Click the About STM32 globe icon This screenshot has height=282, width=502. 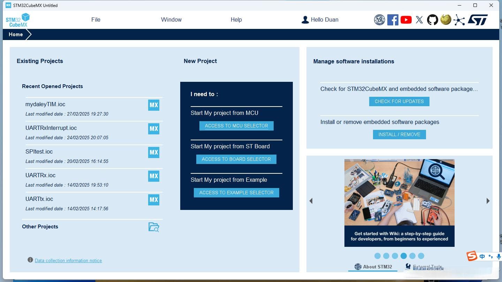pyautogui.click(x=358, y=267)
